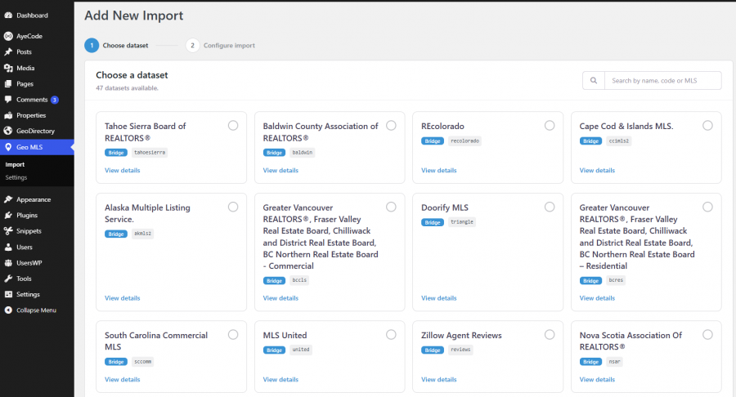Click the Geo MLS location pin icon

click(x=8, y=147)
